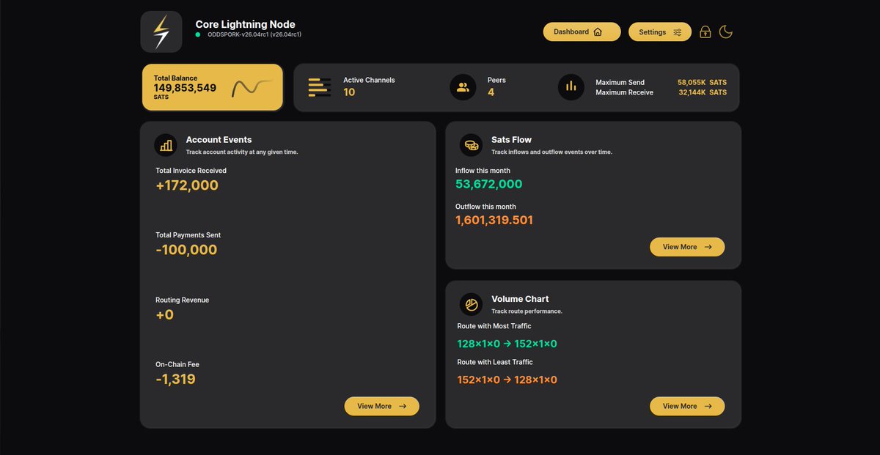
Task: Click the Routing Revenue +0 value
Action: pos(164,315)
